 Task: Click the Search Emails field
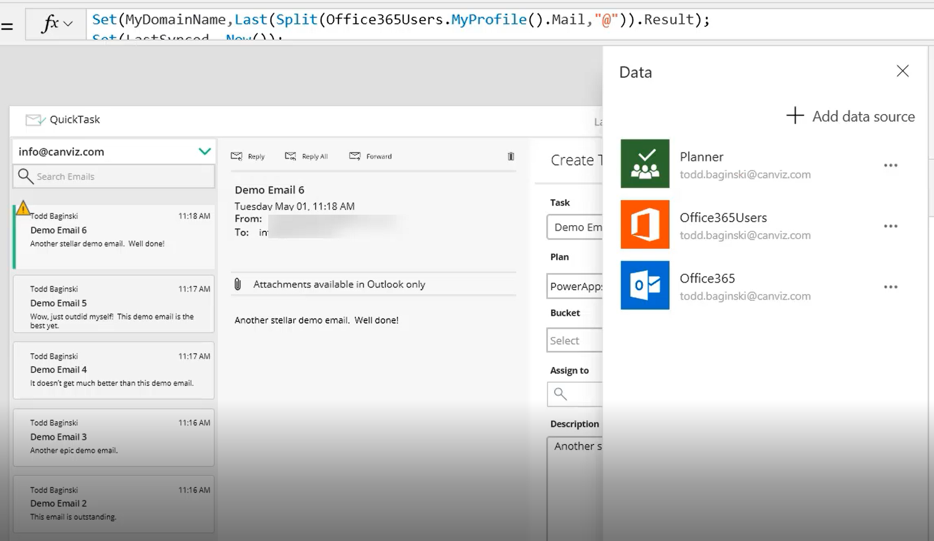(x=119, y=176)
